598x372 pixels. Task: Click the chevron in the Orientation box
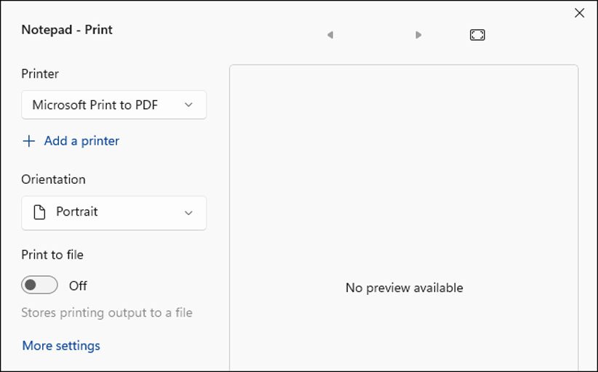[x=188, y=213]
